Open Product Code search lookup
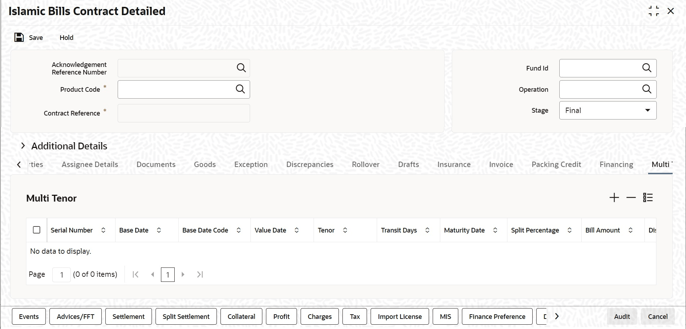 pyautogui.click(x=240, y=89)
